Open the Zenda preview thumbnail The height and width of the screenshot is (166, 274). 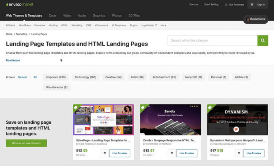tap(170, 120)
